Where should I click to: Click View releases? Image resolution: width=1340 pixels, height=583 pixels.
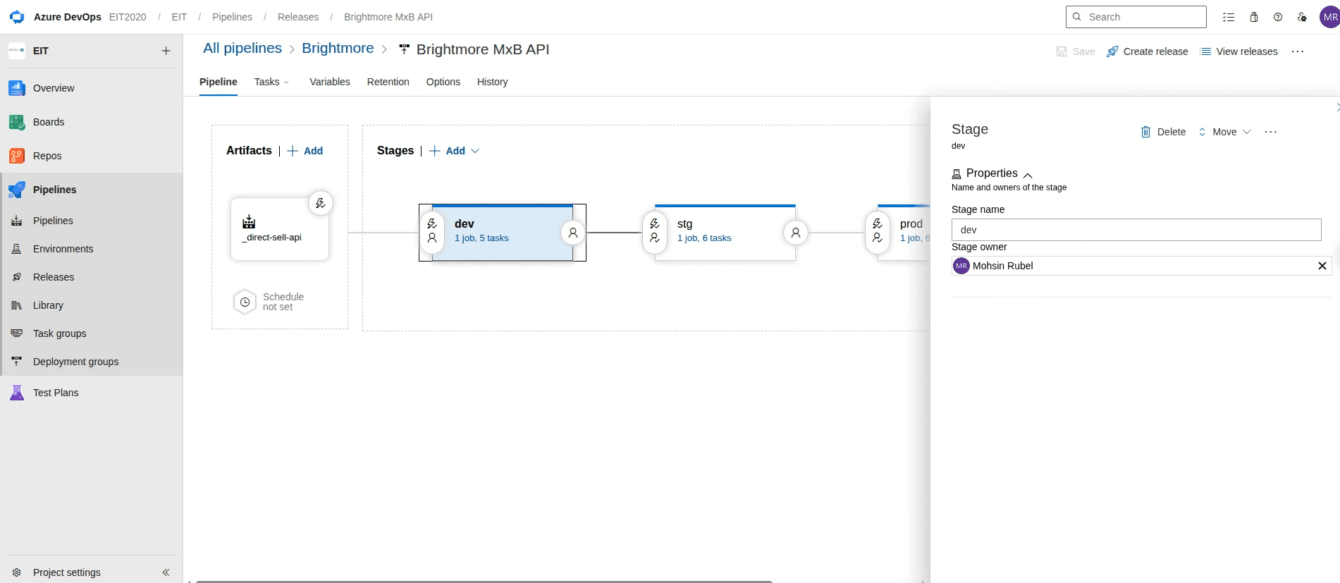click(1238, 51)
